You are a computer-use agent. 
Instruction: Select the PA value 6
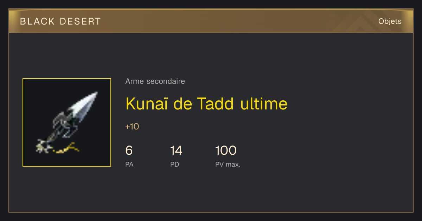pos(129,150)
